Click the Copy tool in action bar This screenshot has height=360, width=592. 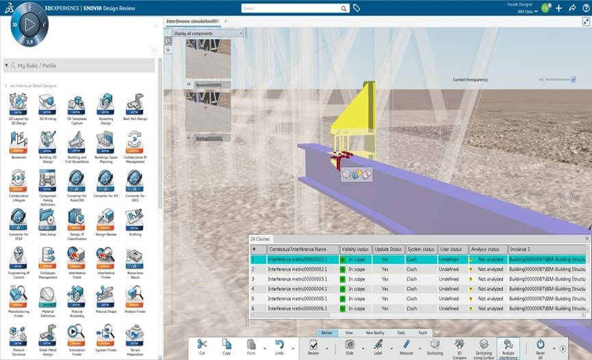pos(227,347)
